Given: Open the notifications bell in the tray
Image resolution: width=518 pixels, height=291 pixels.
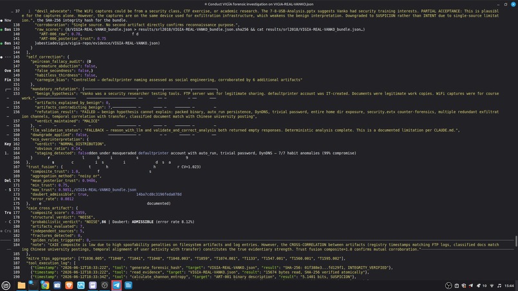Looking at the screenshot, I should click(478, 286).
